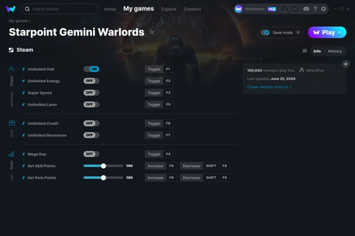Click Set Perk Points slider handle
355x236 pixels.
coord(104,177)
